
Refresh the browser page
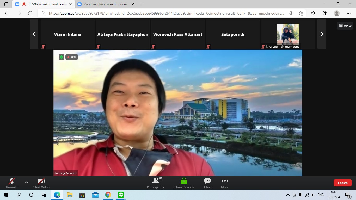(30, 13)
